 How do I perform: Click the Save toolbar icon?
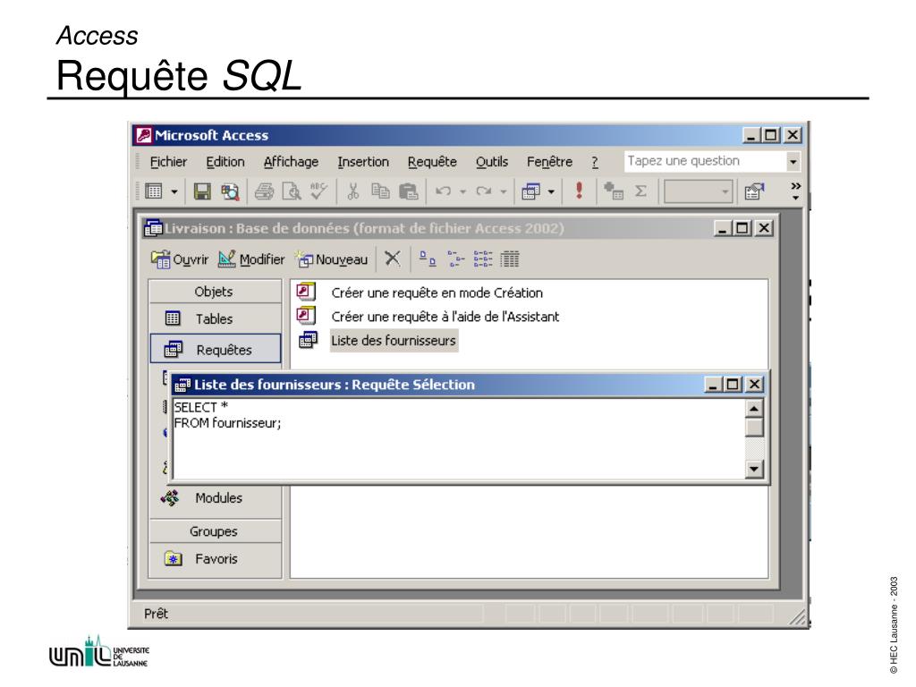[202, 191]
